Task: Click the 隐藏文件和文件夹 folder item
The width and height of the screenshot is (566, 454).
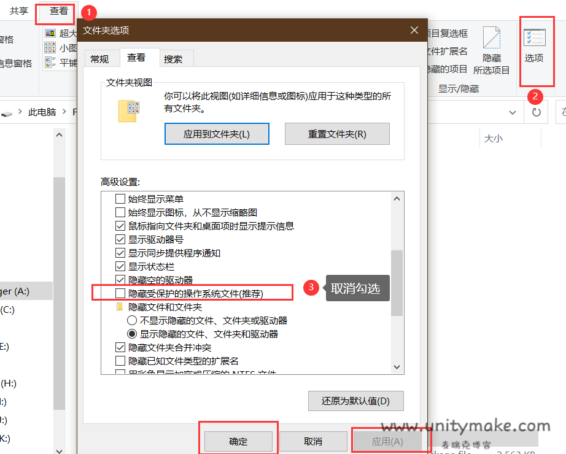Action: 165,307
